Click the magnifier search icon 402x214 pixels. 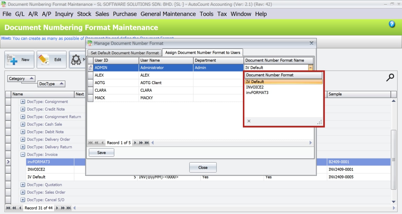pyautogui.click(x=390, y=77)
